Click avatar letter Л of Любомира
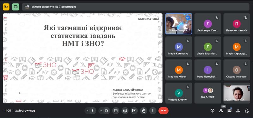This screenshot has width=253, height=118. tap(208, 24)
